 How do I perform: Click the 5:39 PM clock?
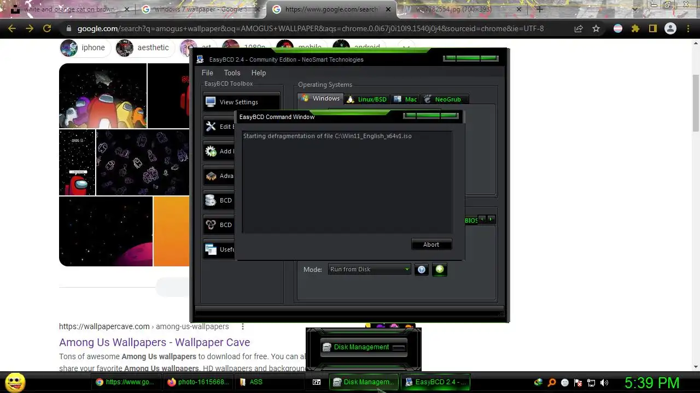click(652, 383)
